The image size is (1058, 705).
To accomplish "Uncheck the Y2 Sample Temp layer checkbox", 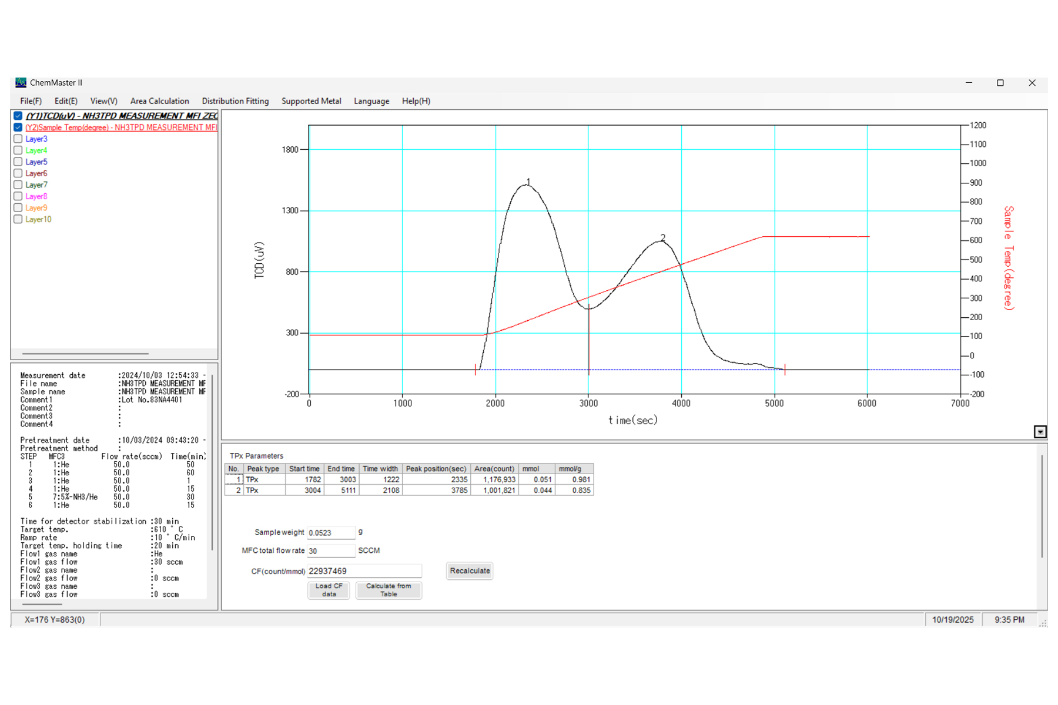I will pos(18,127).
